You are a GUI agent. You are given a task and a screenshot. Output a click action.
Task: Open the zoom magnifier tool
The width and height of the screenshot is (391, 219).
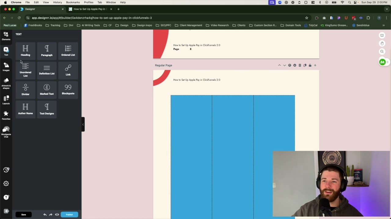tap(382, 52)
